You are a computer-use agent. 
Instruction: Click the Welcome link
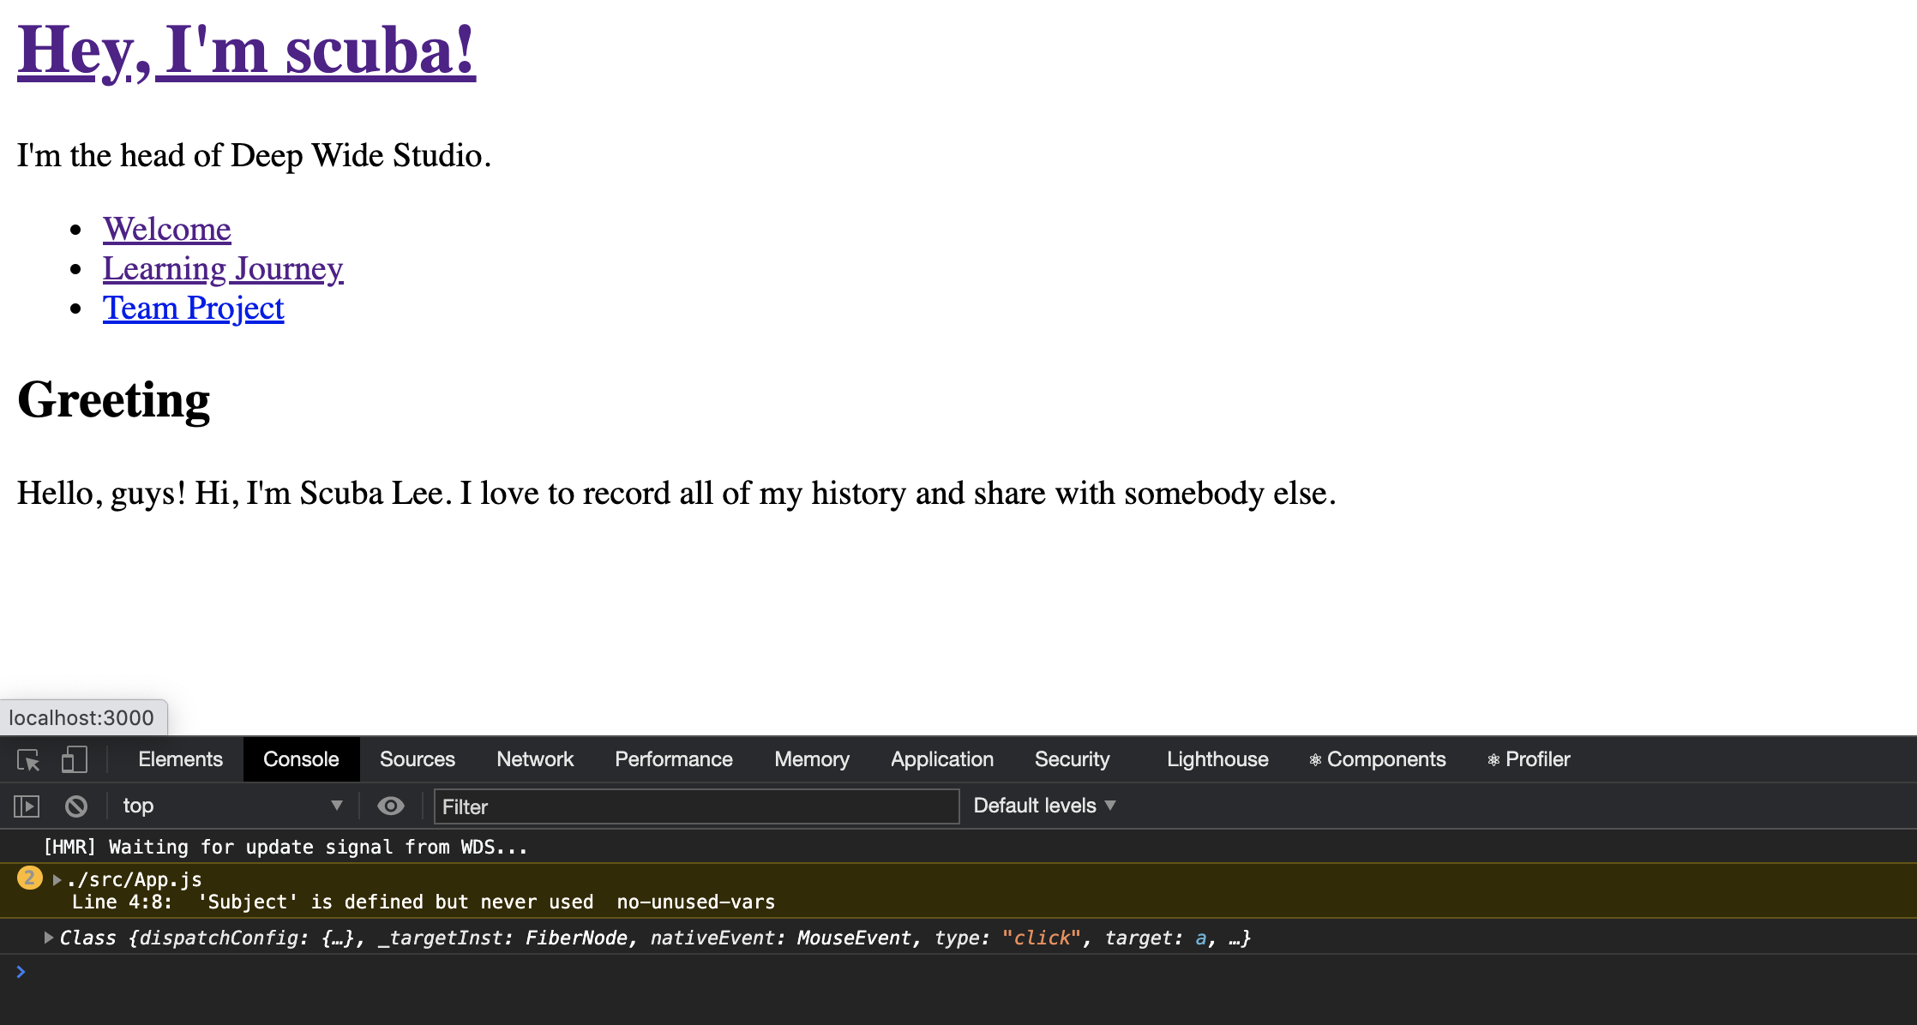pos(167,229)
